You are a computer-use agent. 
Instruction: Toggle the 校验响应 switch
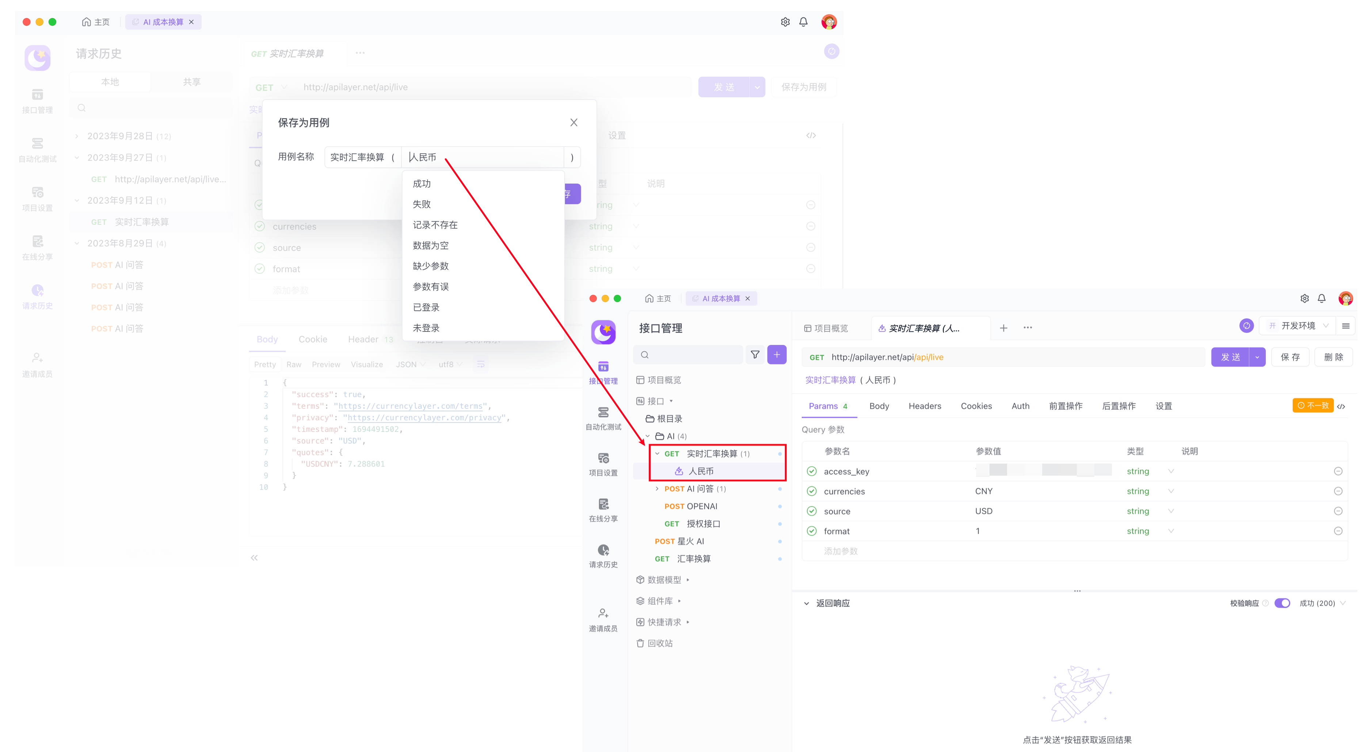pyautogui.click(x=1282, y=603)
